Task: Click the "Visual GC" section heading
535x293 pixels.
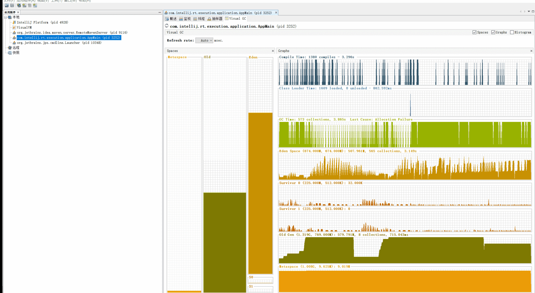Action: click(x=175, y=32)
